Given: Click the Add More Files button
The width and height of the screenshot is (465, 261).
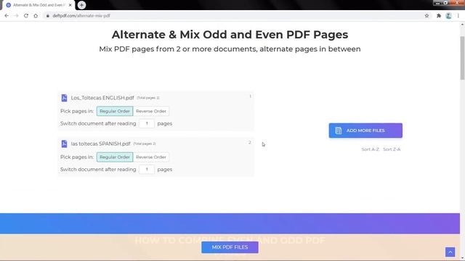Looking at the screenshot, I should [365, 130].
